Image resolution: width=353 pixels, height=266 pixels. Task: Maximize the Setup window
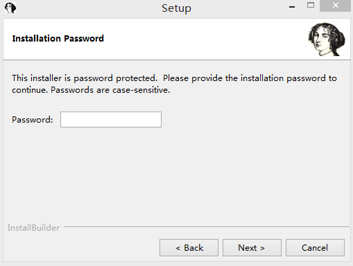(x=311, y=6)
